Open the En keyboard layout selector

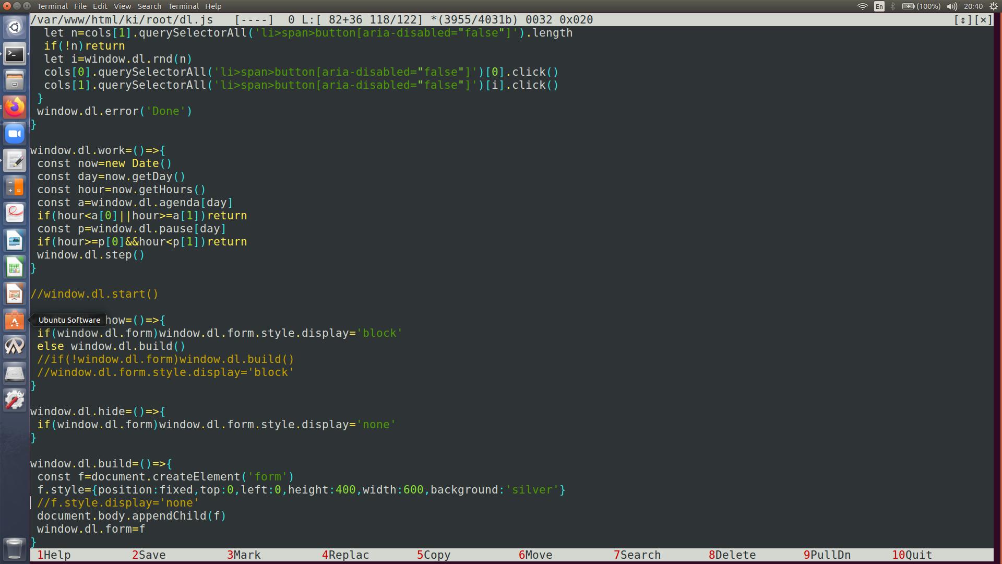879,6
